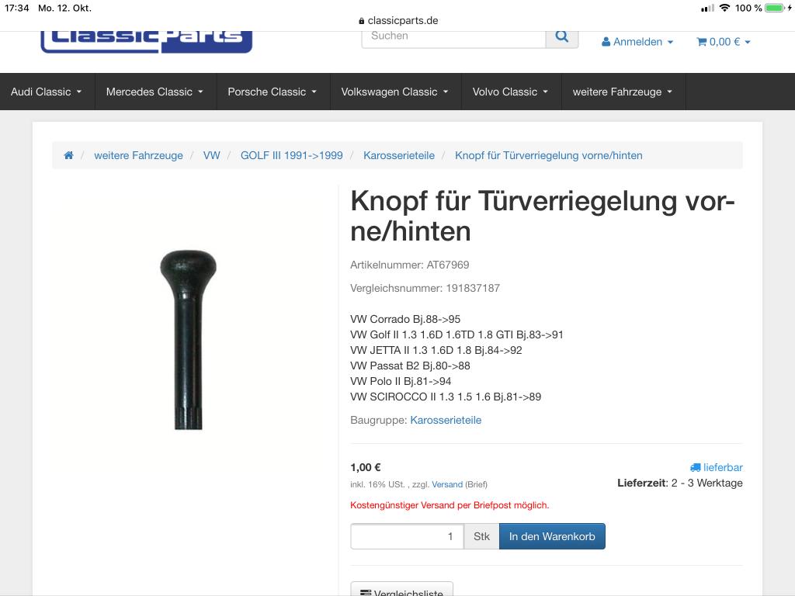
Task: Expand the Volvo Classic menu
Action: [511, 92]
